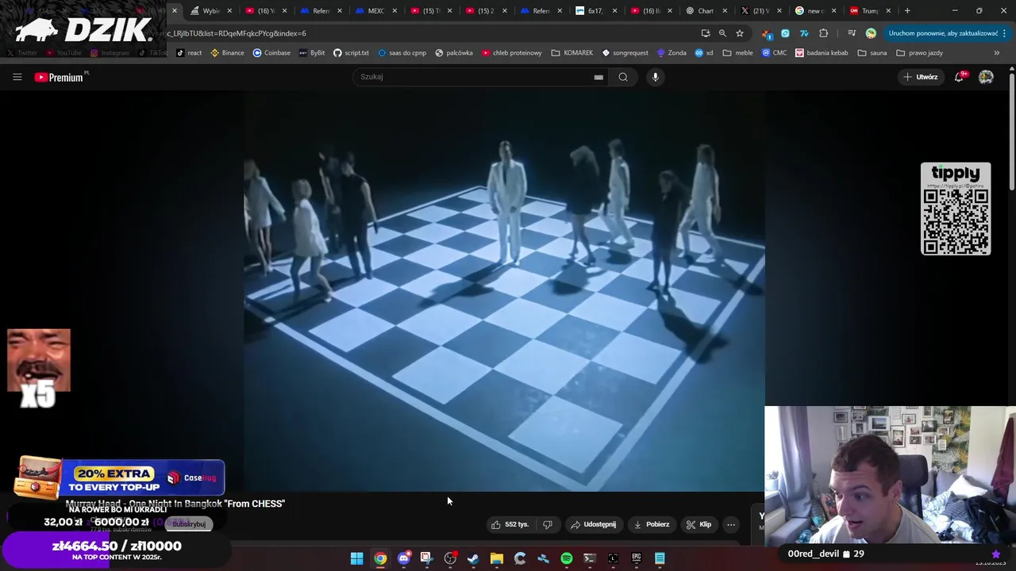Click video title One Night In Bangkok

click(x=175, y=504)
